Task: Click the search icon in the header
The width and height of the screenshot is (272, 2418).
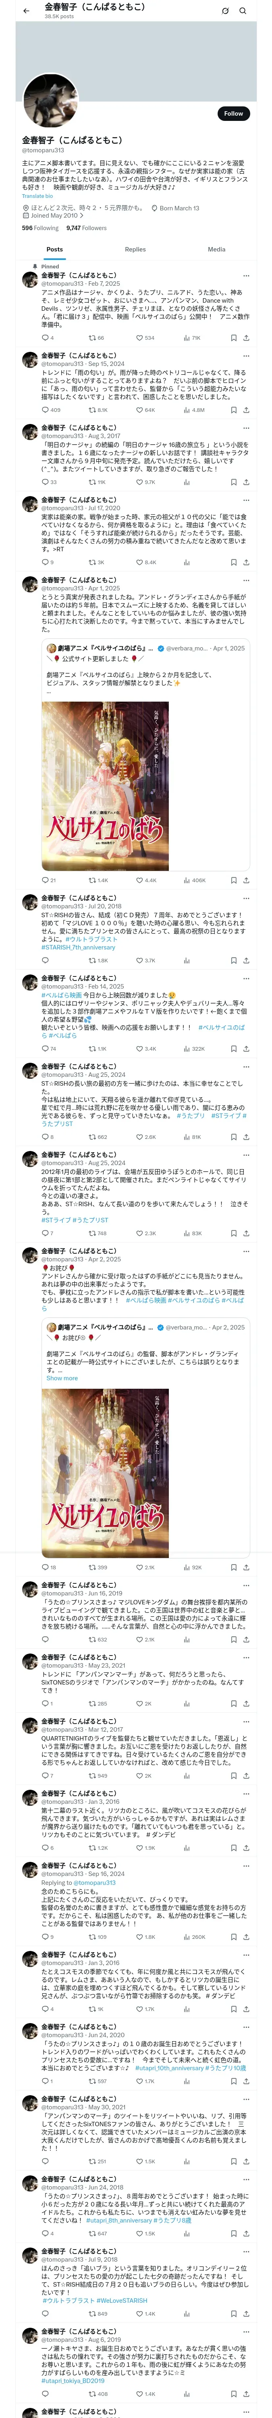Action: coord(243,11)
